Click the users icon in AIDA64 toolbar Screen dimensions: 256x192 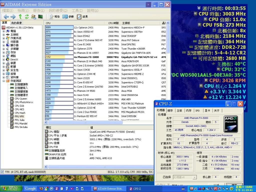[x=33, y=17]
